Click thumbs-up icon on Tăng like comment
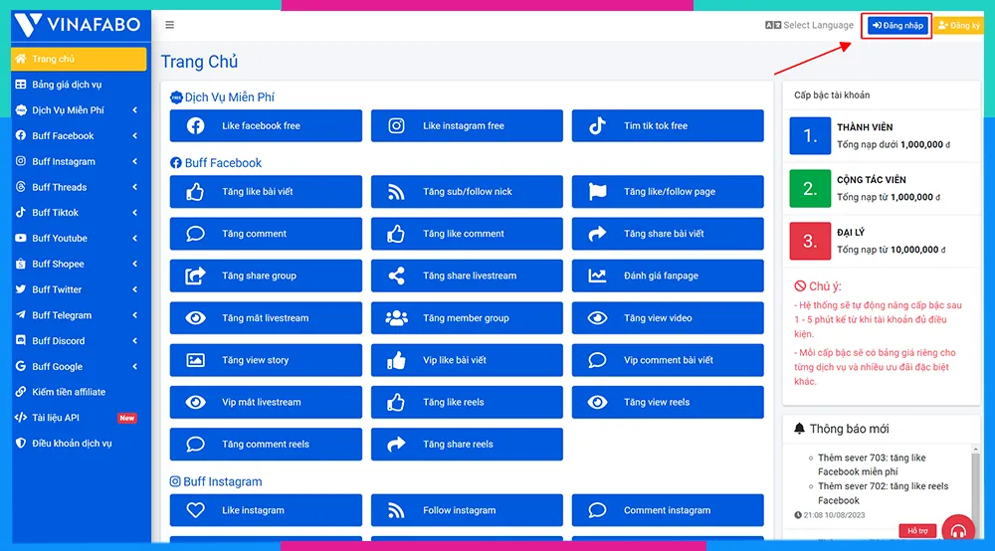This screenshot has width=995, height=551. point(396,234)
